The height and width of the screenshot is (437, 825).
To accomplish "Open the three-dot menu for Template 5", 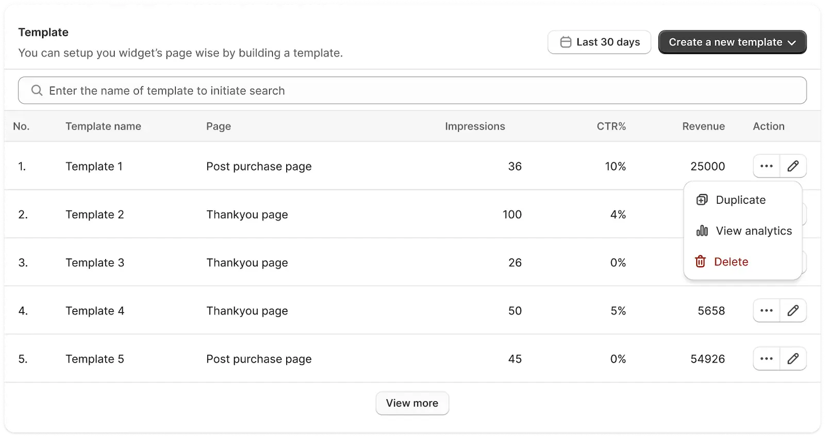I will coord(766,359).
